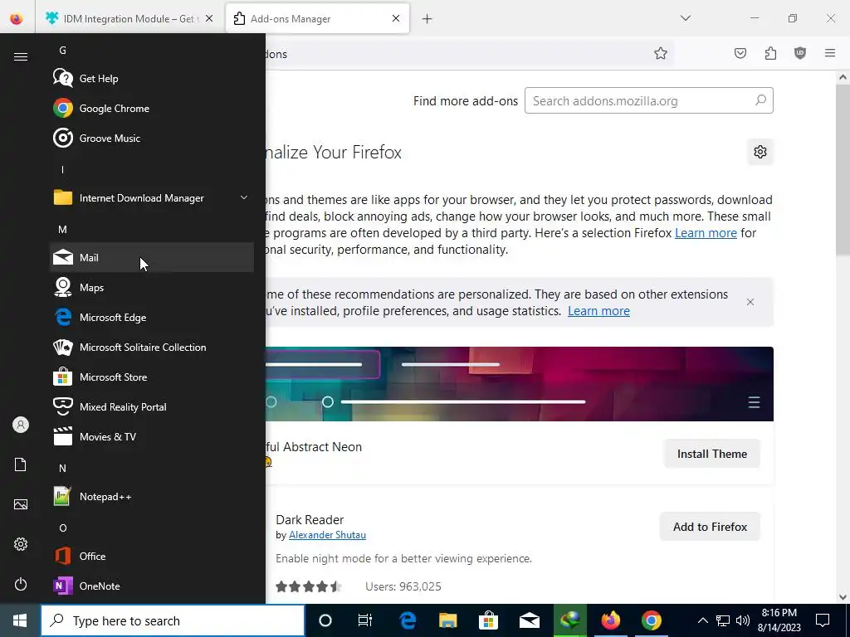
Task: Click the Abstract Neon theme preview
Action: [520, 384]
